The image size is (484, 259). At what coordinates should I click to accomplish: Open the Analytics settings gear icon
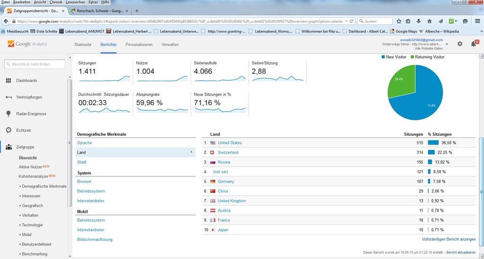(460, 44)
